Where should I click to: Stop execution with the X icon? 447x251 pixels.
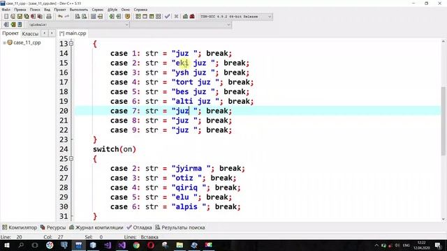(176, 17)
